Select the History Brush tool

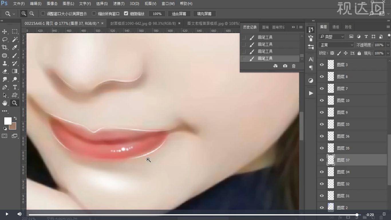click(15, 63)
